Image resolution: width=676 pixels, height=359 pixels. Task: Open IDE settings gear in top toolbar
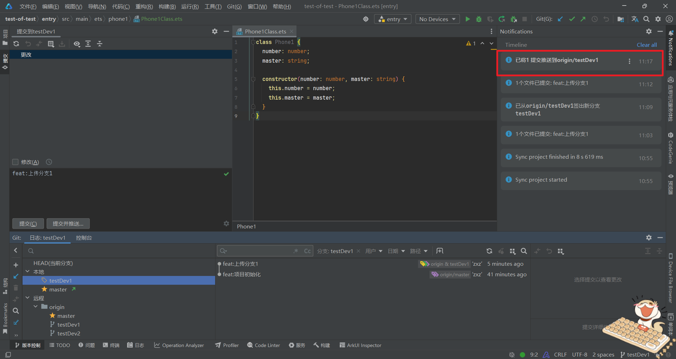coord(658,19)
